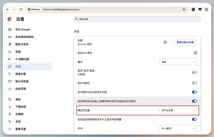Click the forward navigation arrow
This screenshot has height=137, width=214.
pyautogui.click(x=14, y=9)
